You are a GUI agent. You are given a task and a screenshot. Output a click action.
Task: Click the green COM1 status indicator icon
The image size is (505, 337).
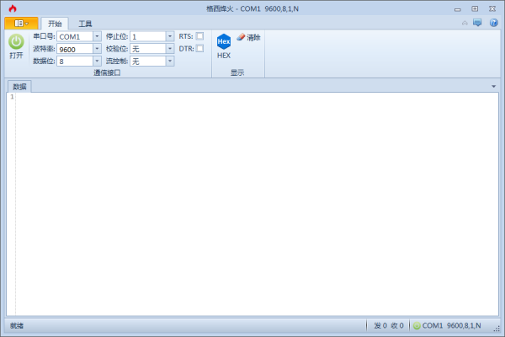pos(417,325)
